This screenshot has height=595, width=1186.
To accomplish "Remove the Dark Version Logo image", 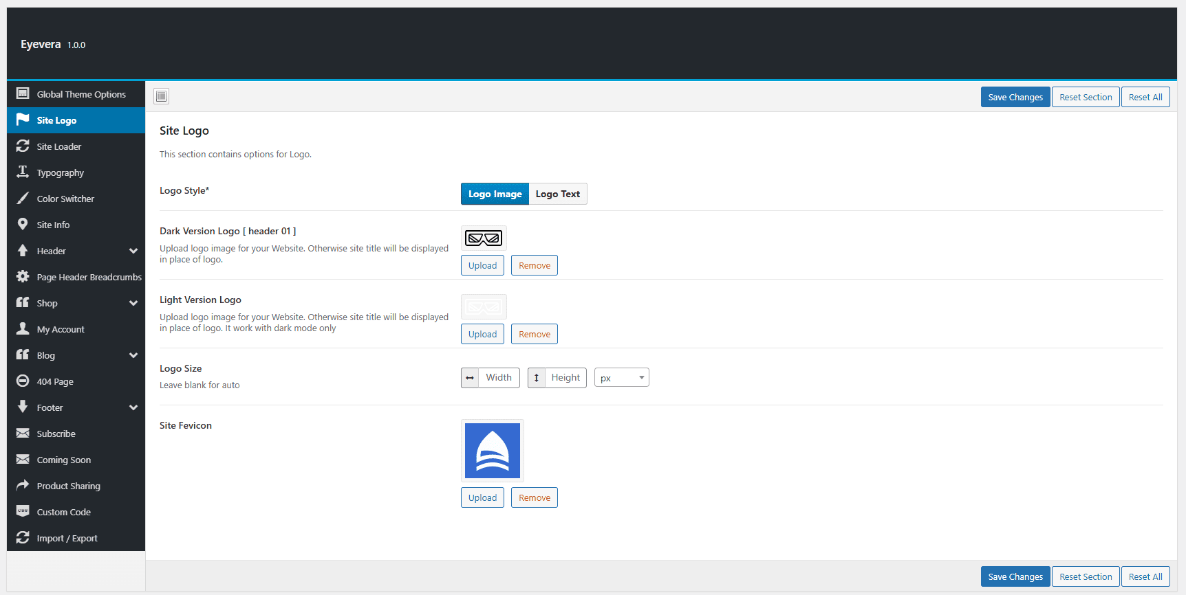I will 535,265.
